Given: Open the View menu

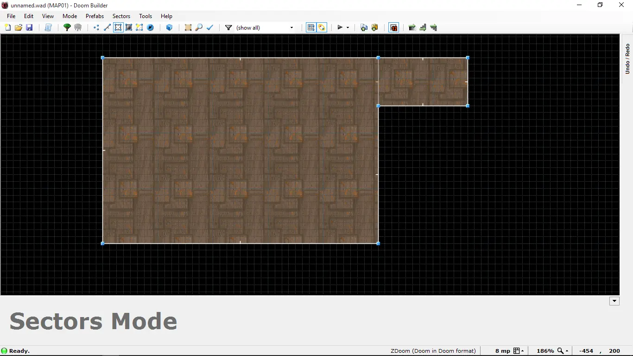Looking at the screenshot, I should pos(48,16).
